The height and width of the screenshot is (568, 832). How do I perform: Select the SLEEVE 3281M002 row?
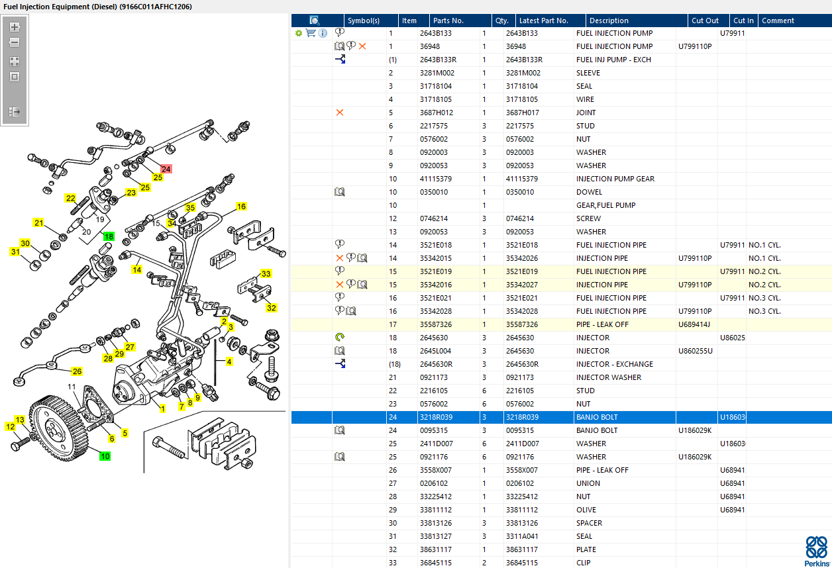562,73
